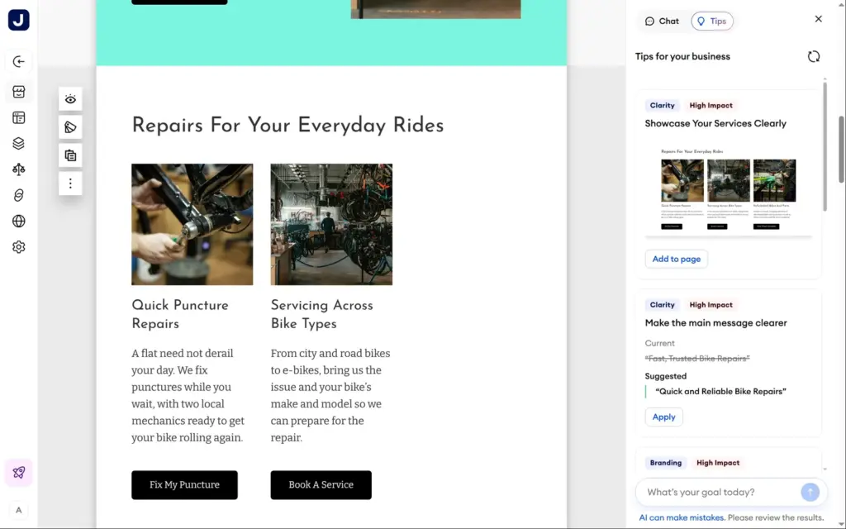Viewport: 846px width, 529px height.
Task: Click the Repairs For Your Everyday Rides heading
Action: [288, 126]
